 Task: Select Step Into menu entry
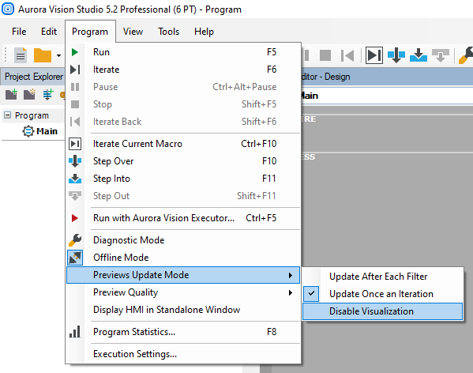click(x=183, y=179)
